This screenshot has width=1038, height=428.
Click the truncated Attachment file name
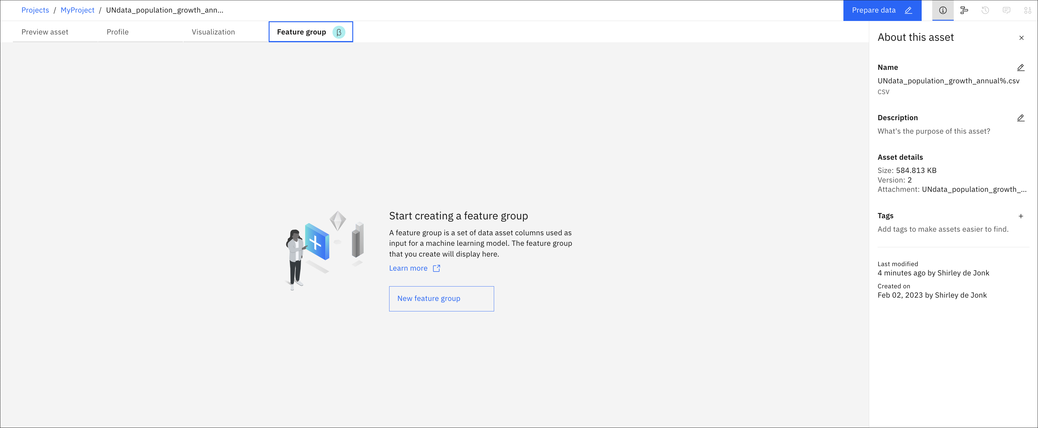tap(974, 189)
